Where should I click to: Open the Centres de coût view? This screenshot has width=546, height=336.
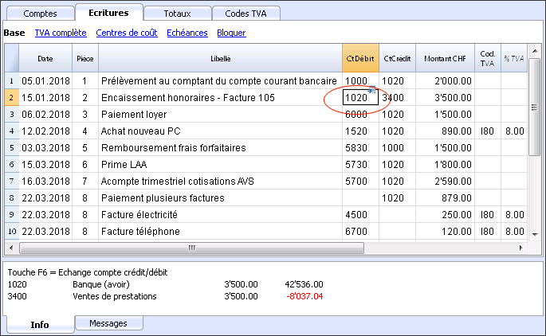click(126, 33)
